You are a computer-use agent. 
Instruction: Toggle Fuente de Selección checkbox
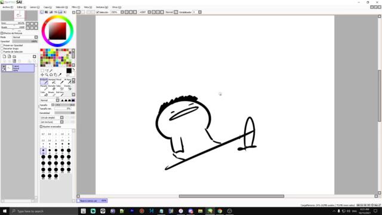pyautogui.click(x=2, y=52)
